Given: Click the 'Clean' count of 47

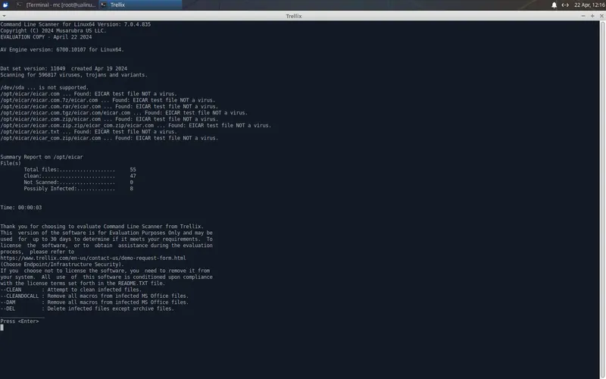Looking at the screenshot, I should [133, 176].
